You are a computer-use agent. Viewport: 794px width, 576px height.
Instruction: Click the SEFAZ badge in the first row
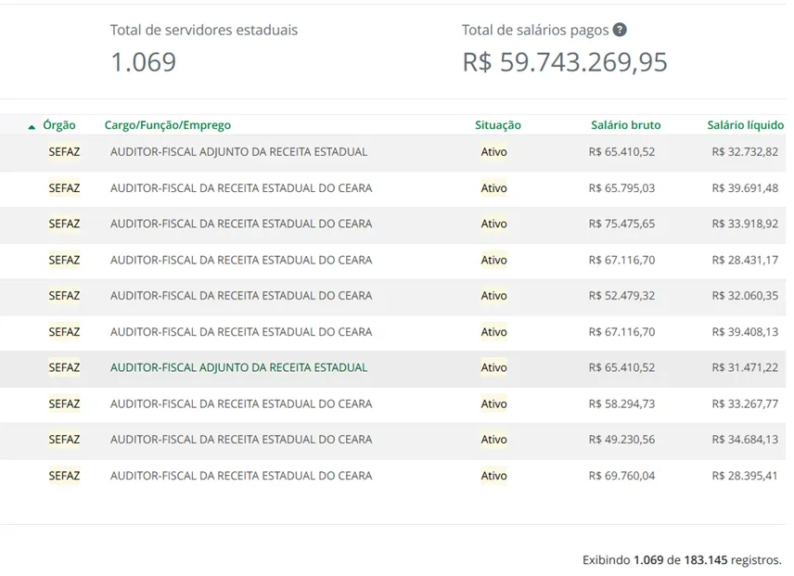coord(64,151)
